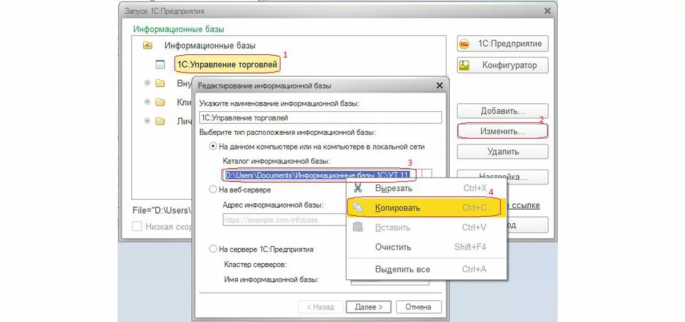Click the disabled < Назад button

321,307
